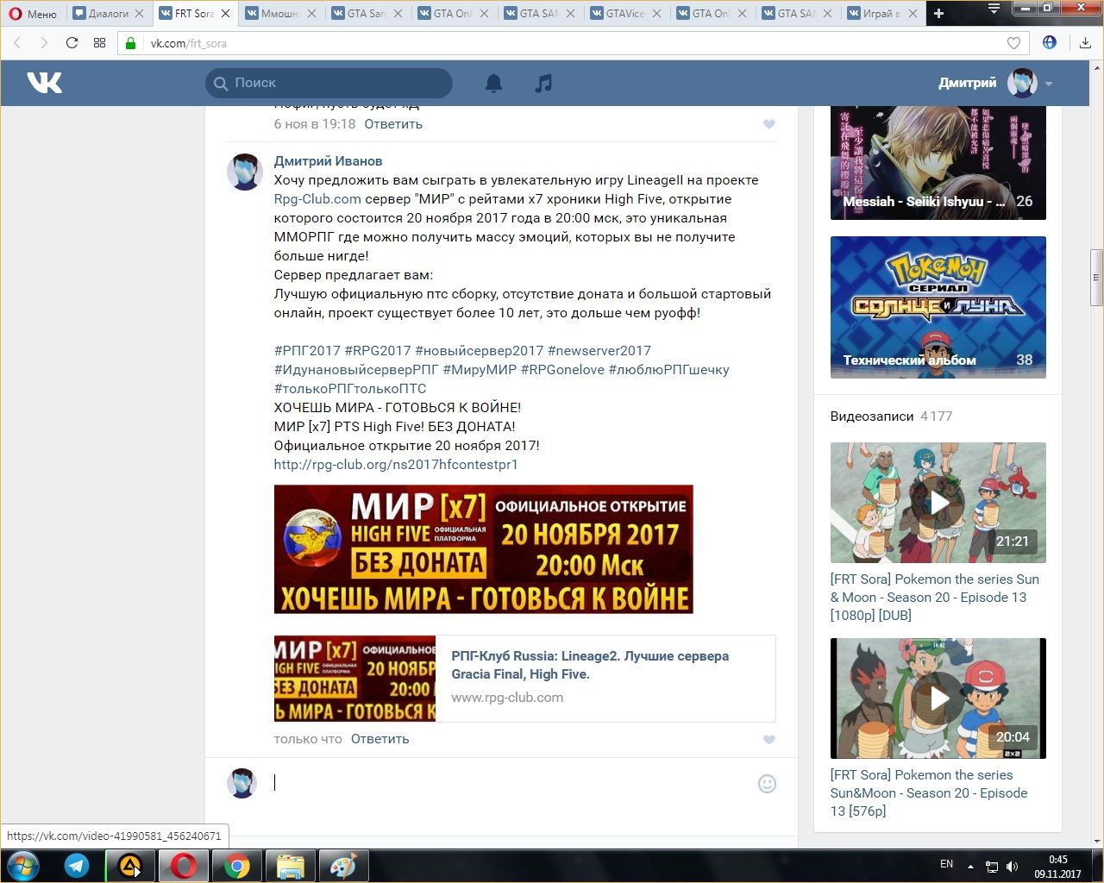Play the 21:21 Pokemon video
Viewport: 1104px width, 883px height.
pos(938,503)
